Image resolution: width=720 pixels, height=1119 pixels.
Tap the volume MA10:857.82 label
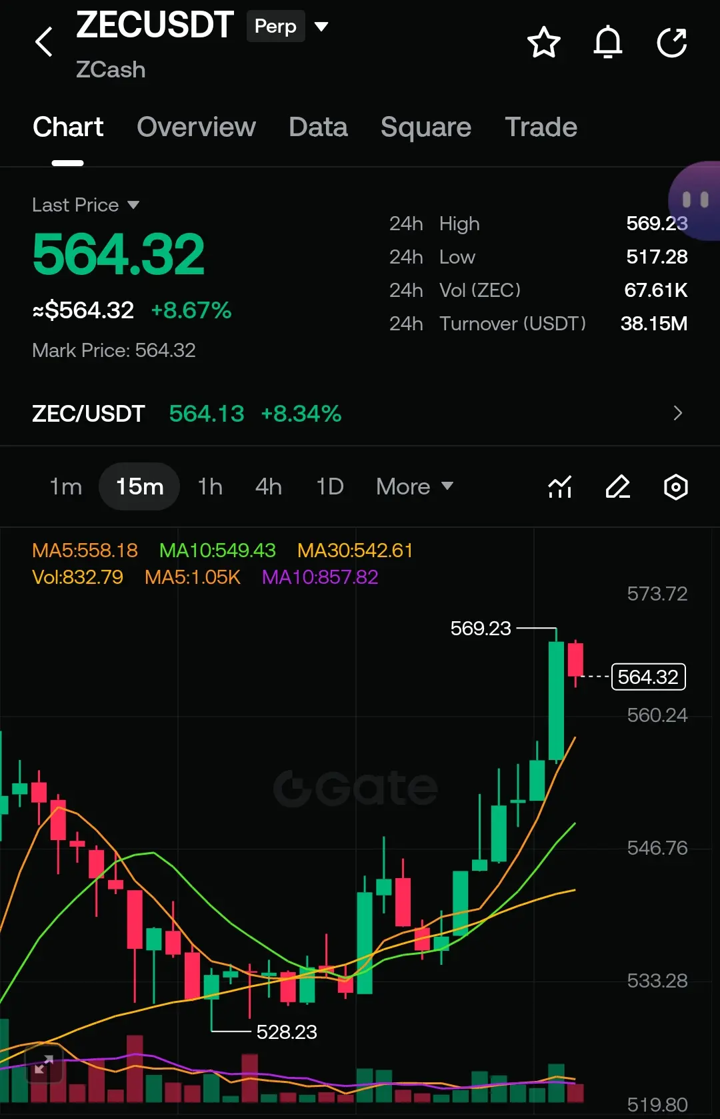click(x=320, y=577)
